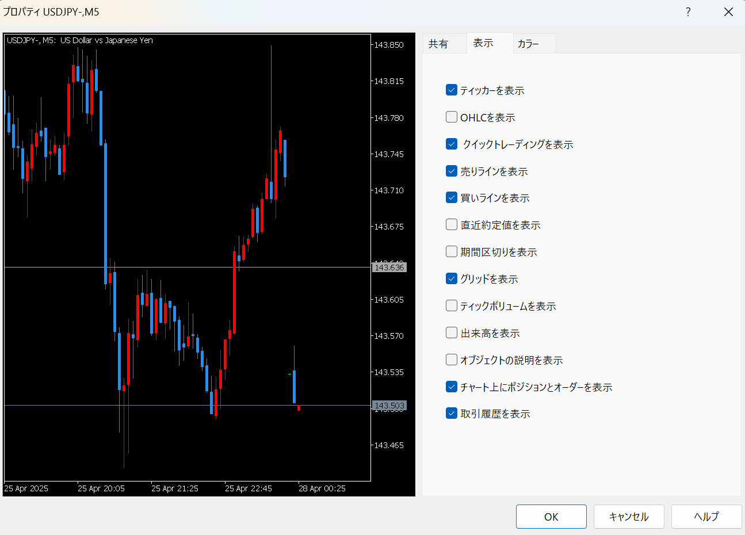745x535 pixels.
Task: Click the 143.675 price axis value
Action: [389, 227]
